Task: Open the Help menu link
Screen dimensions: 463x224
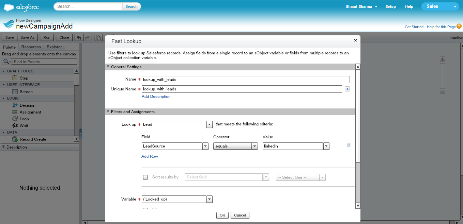Action: tap(409, 6)
